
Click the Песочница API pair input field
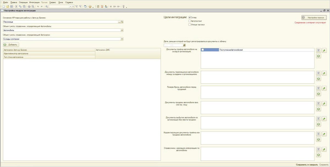pos(61,21)
